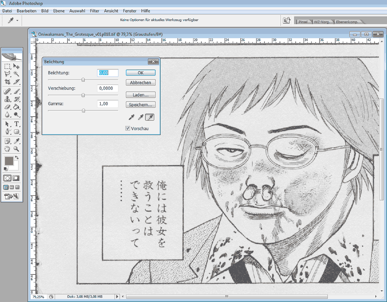Viewport: 387px width, 302px height.
Task: Select the Dodge tool
Action: click(x=16, y=115)
